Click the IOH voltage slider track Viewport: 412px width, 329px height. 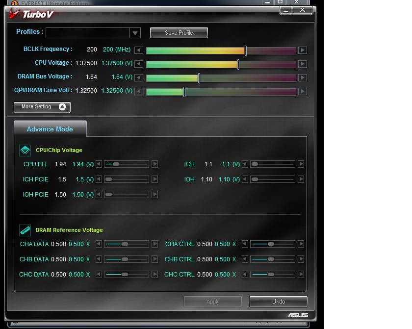273,179
